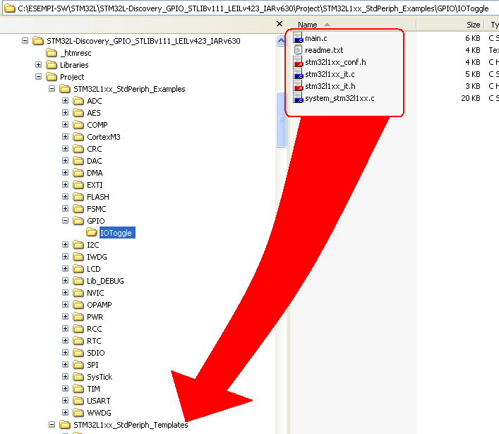Click the COMP folder icon
Viewport: 499px width, 434px height.
tap(78, 125)
